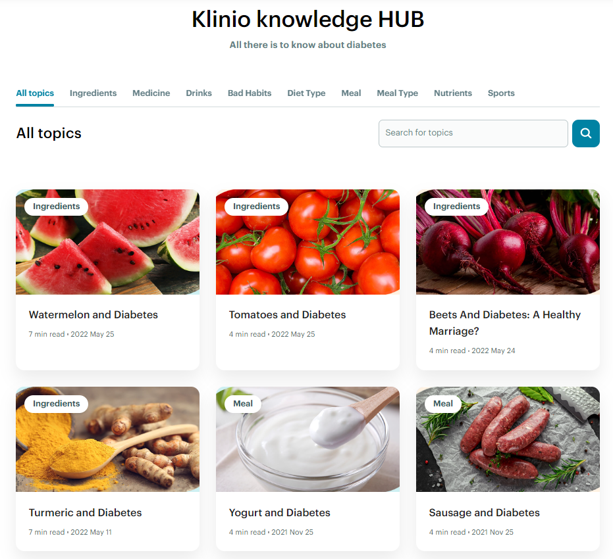This screenshot has height=559, width=613.
Task: Open Sausage and Diabetes article title
Action: (485, 512)
